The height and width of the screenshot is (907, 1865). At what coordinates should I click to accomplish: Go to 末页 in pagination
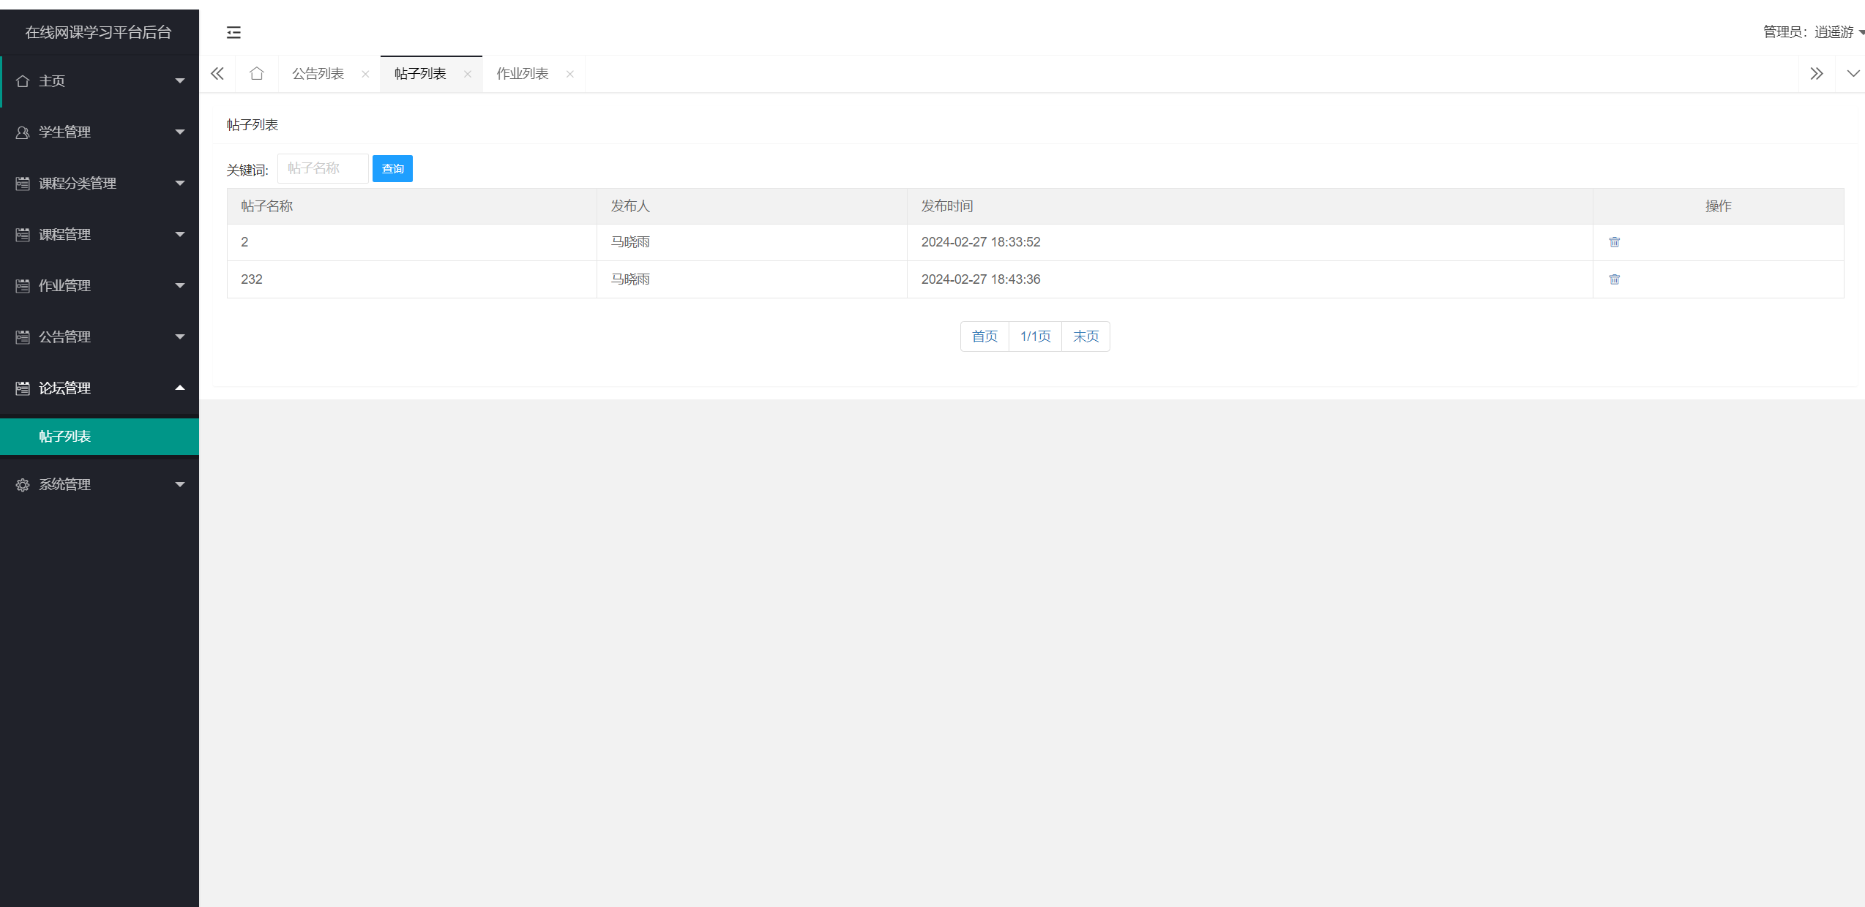pyautogui.click(x=1085, y=336)
